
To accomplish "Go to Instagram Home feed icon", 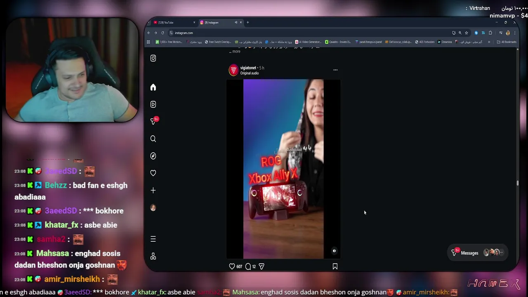I will 153,87.
